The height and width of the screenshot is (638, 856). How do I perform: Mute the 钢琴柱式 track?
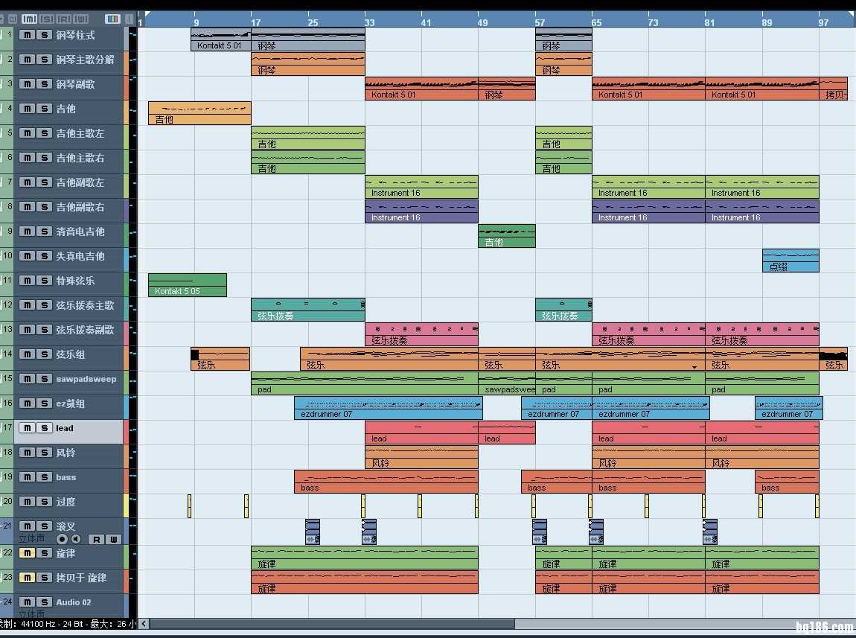(28, 35)
